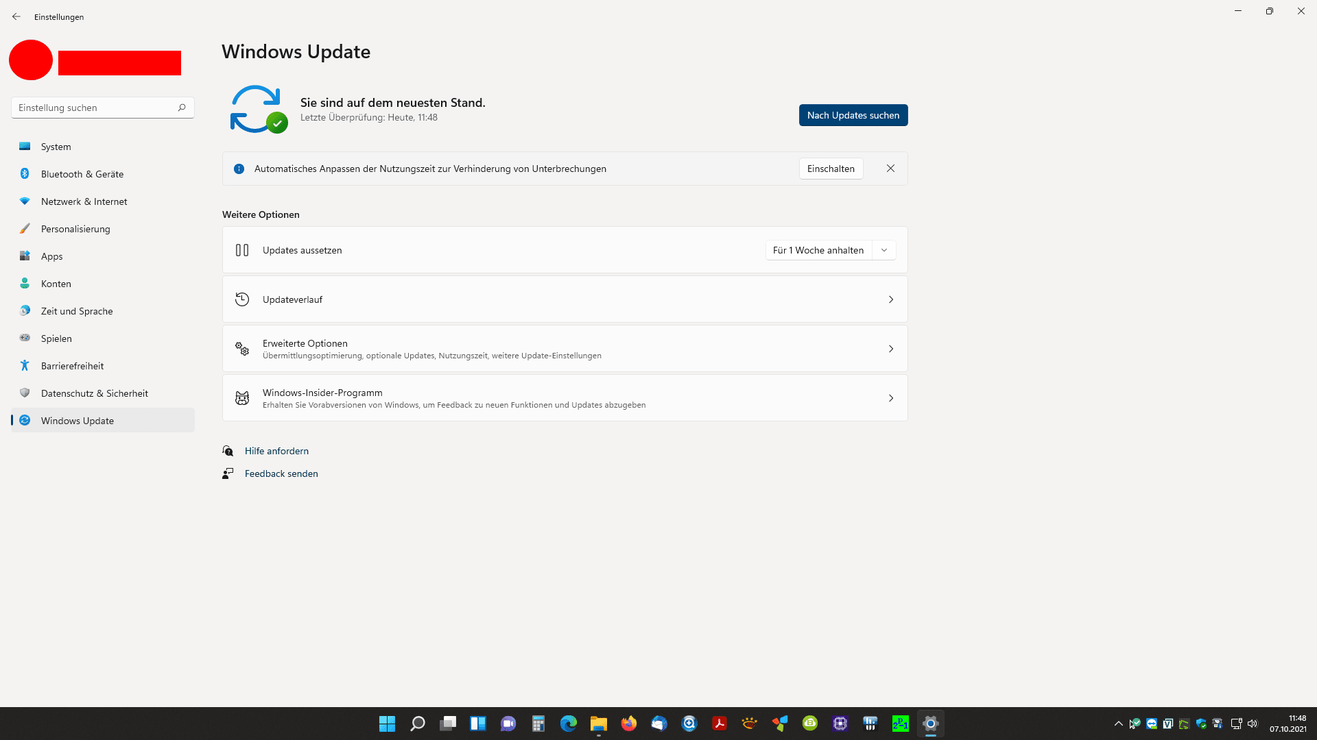The width and height of the screenshot is (1317, 740).
Task: Click the update sync status icon
Action: (x=259, y=109)
